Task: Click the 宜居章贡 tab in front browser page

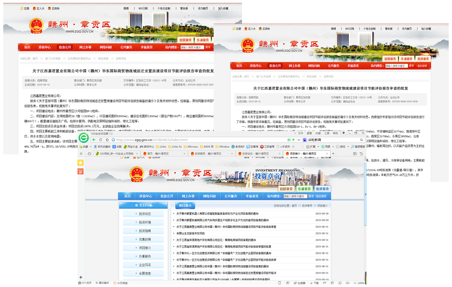Action: click(286, 189)
